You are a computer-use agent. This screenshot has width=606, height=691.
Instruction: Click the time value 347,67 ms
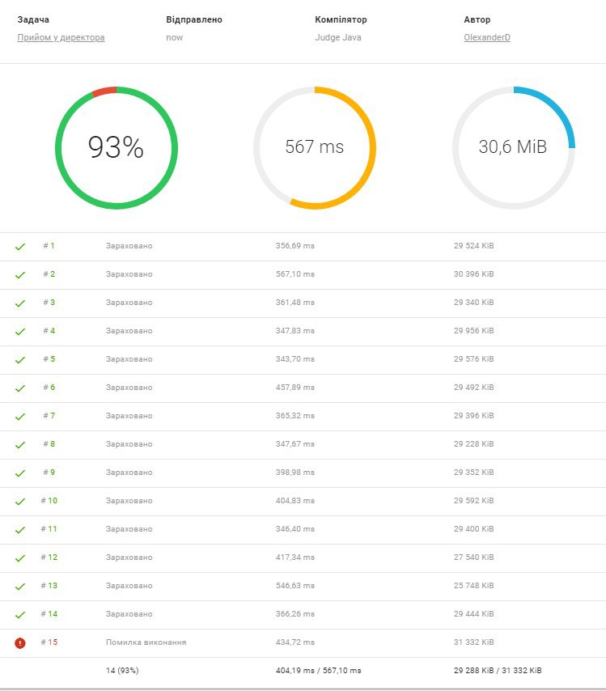tap(295, 443)
